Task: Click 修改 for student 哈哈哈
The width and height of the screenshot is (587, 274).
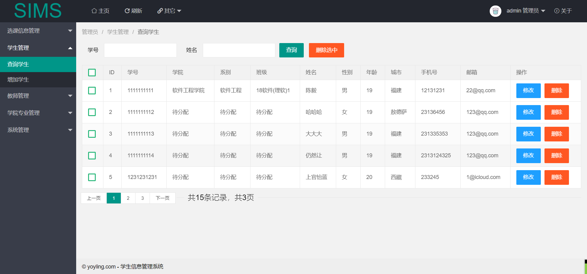Action: coord(528,112)
